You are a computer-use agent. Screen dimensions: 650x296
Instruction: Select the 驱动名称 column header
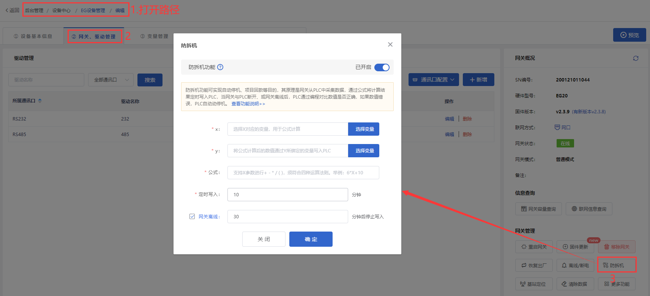pyautogui.click(x=130, y=101)
